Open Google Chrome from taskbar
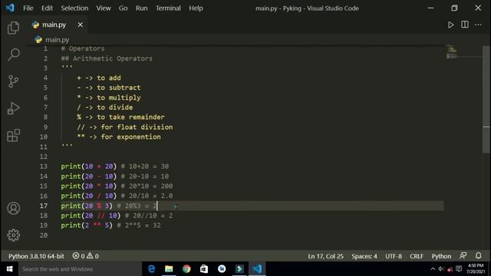Viewport: 491px width, 276px height. (x=186, y=269)
